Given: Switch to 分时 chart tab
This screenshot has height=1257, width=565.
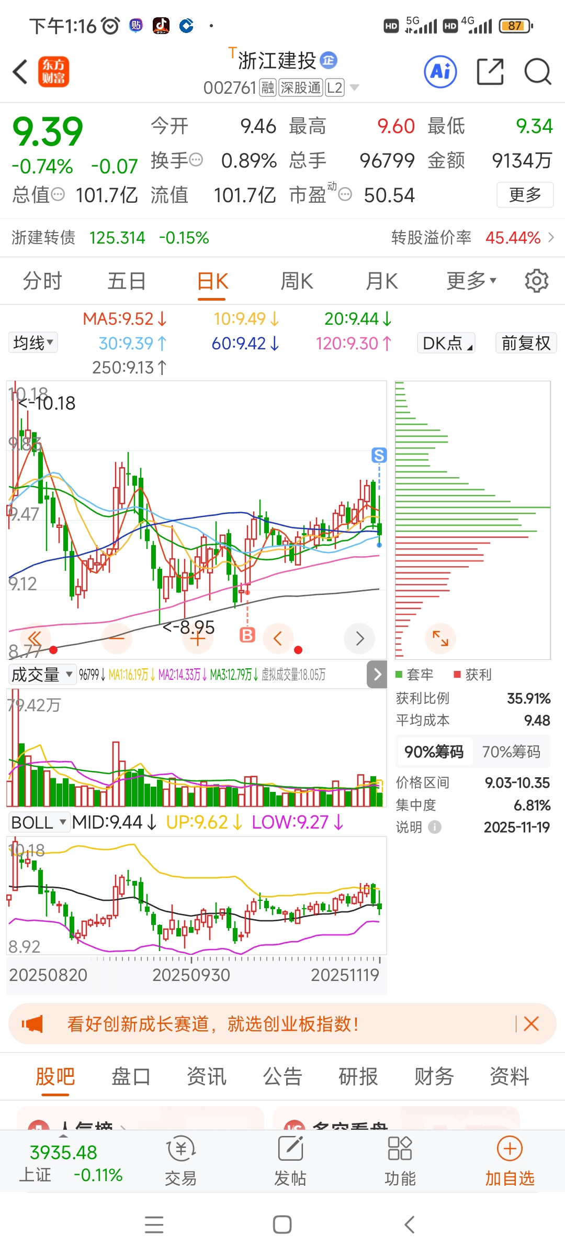Looking at the screenshot, I should (x=42, y=281).
